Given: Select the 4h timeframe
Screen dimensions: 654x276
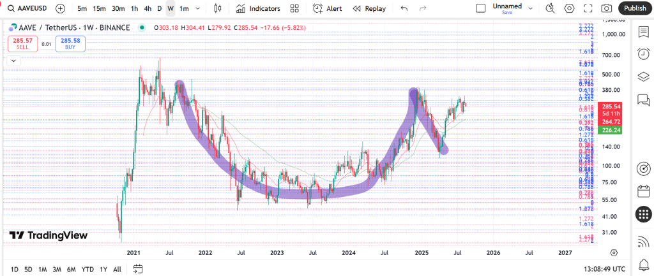Looking at the screenshot, I should [148, 8].
